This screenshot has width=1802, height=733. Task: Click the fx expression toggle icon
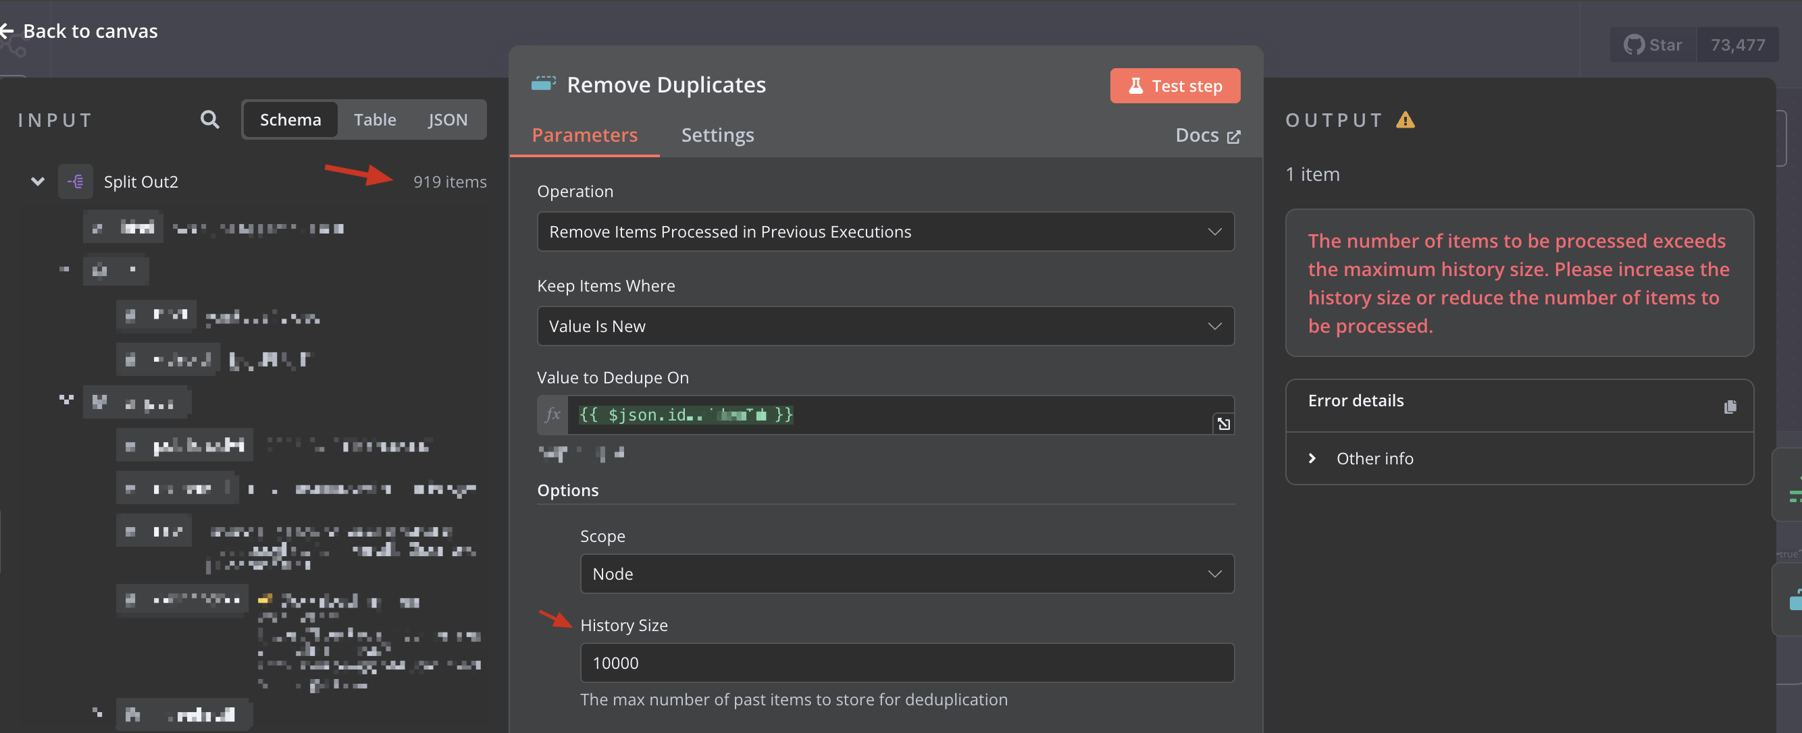(x=552, y=414)
